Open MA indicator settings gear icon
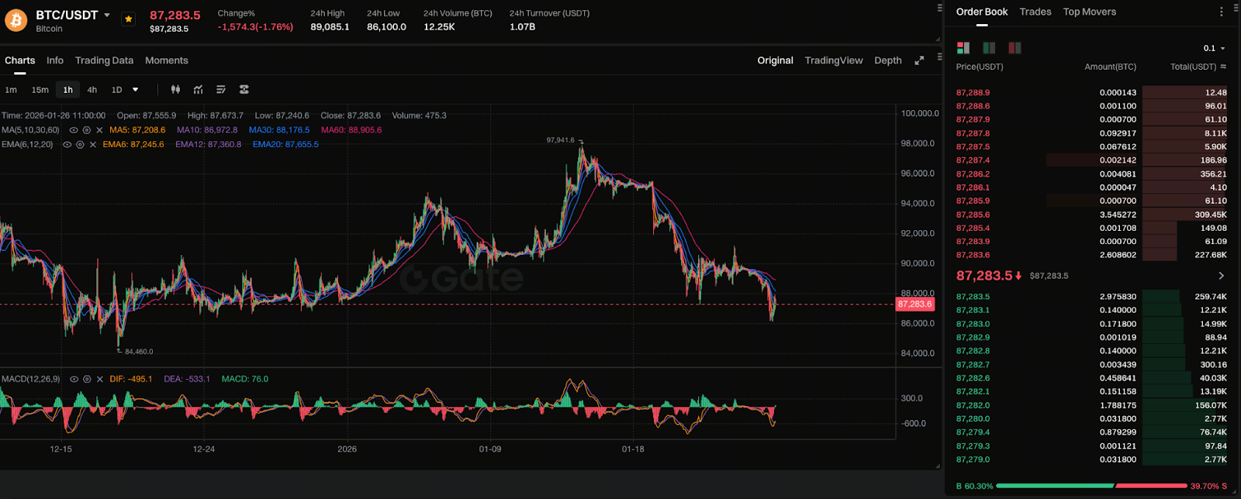Viewport: 1241px width, 499px height. tap(86, 130)
